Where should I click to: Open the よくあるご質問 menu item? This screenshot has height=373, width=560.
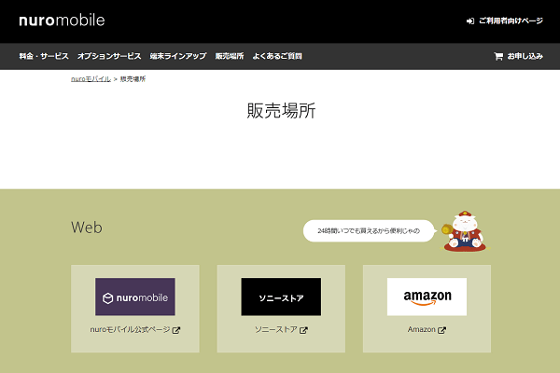pos(277,56)
